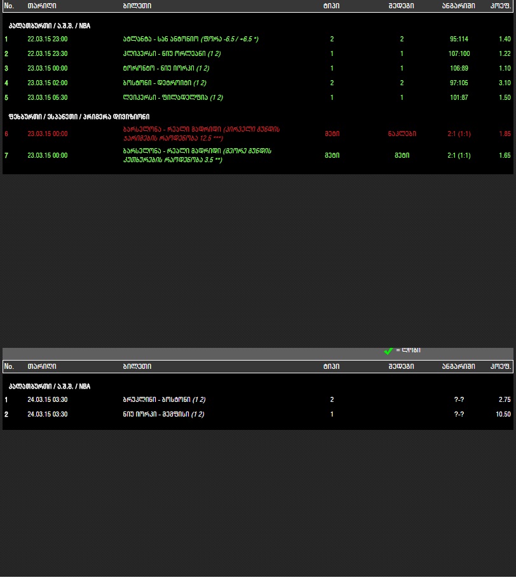Select the კლიპერსი - ნიუ ორლეანი match

(x=257, y=53)
